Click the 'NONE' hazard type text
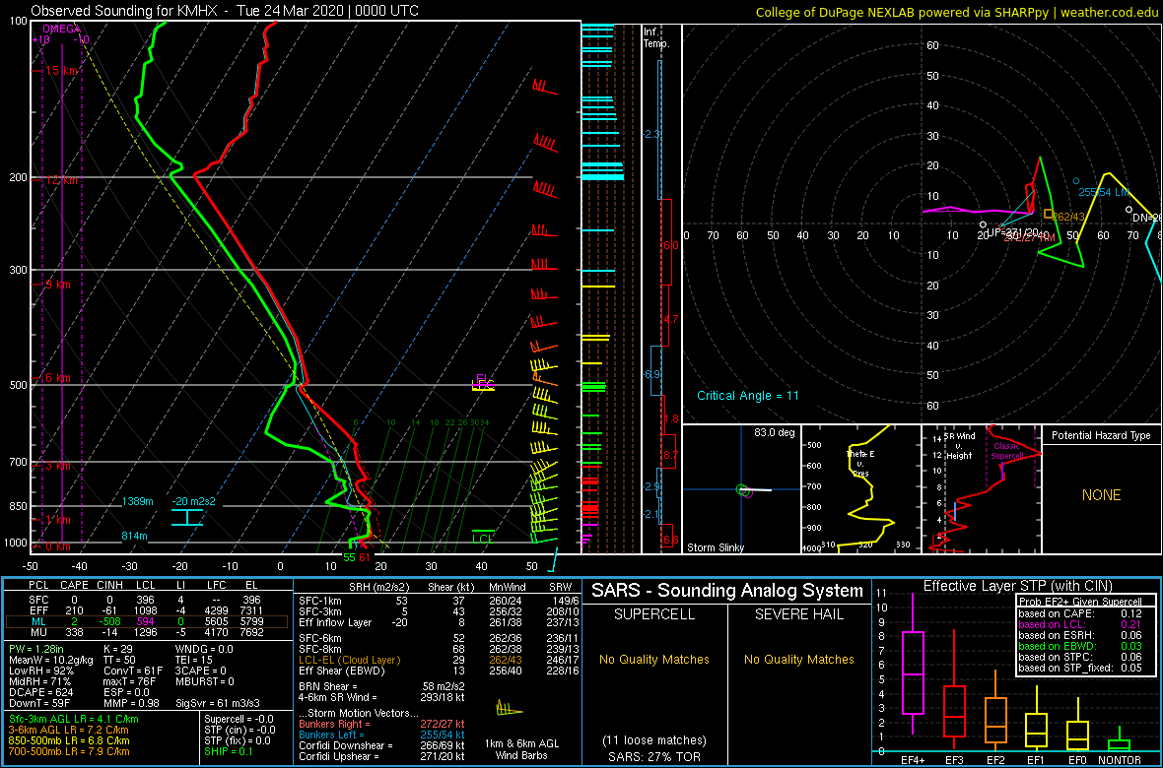The image size is (1163, 768). click(1102, 495)
